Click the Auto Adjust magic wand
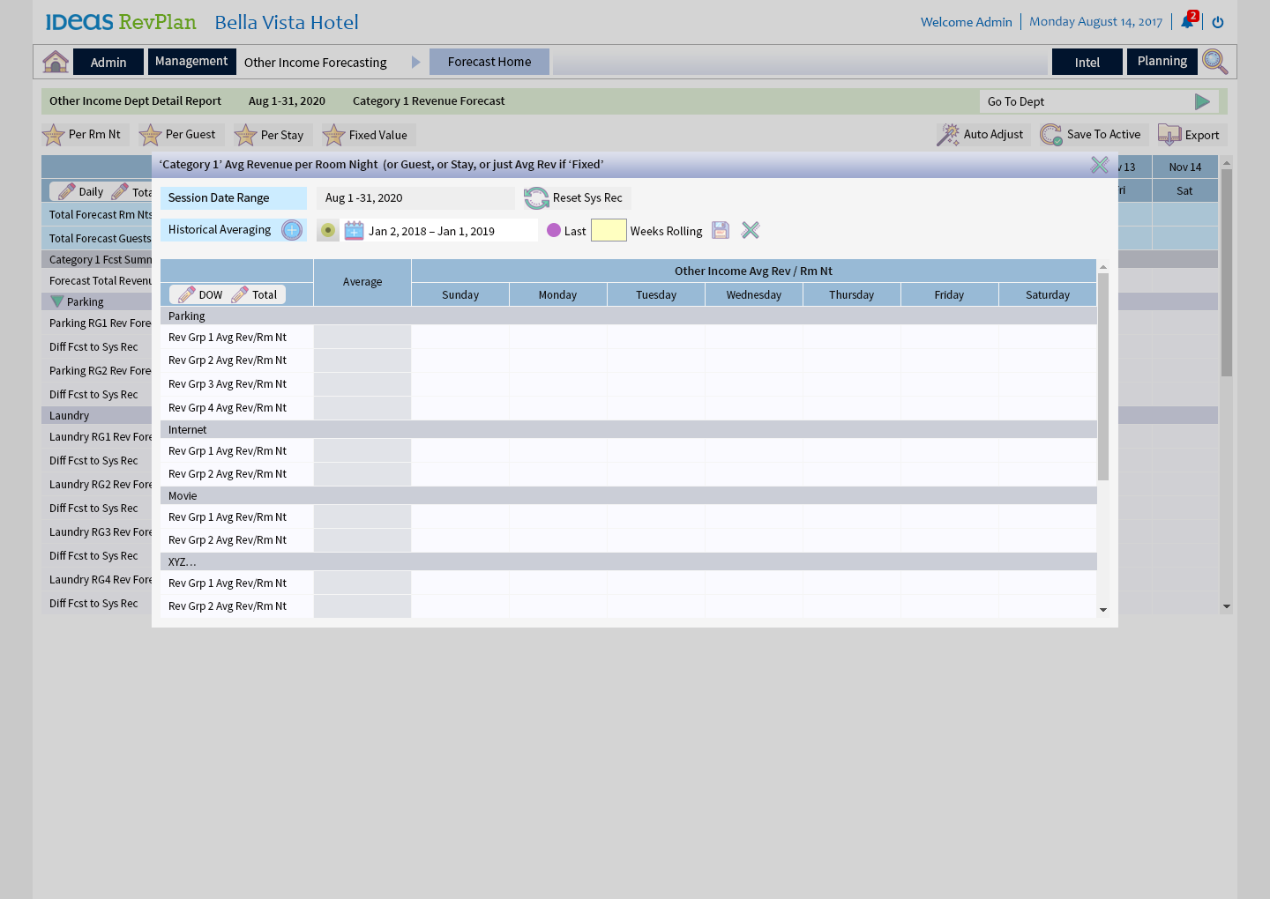The image size is (1270, 899). pos(948,135)
